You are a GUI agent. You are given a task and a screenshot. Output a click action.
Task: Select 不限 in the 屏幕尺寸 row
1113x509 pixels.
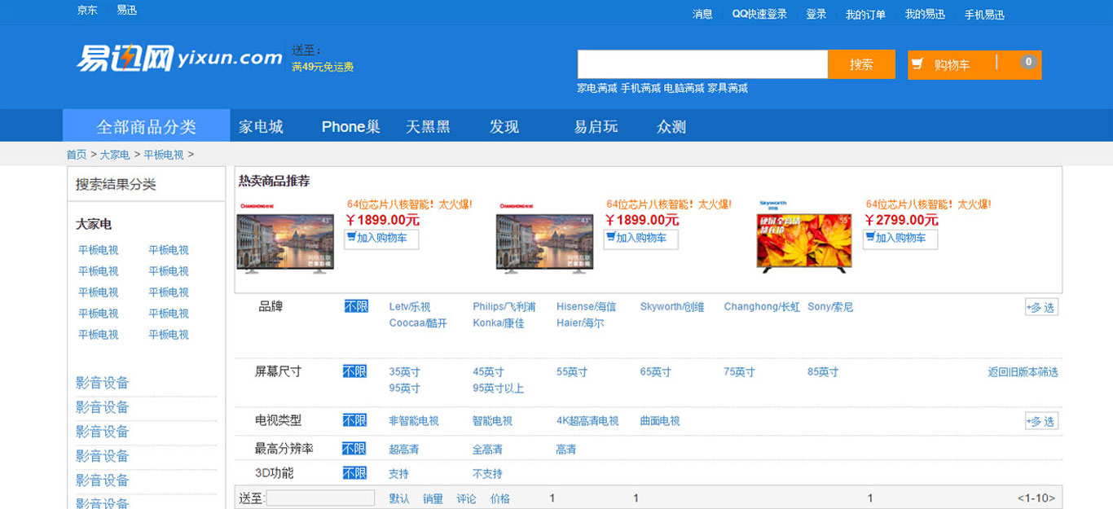pyautogui.click(x=354, y=371)
